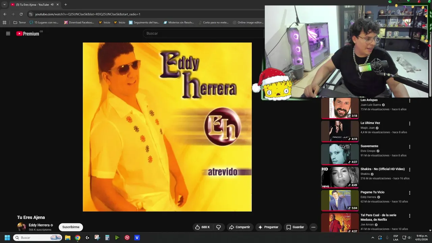Focus the YouTube Buscar search field
Screen dimensions: 432x243
pyautogui.click(x=204, y=33)
